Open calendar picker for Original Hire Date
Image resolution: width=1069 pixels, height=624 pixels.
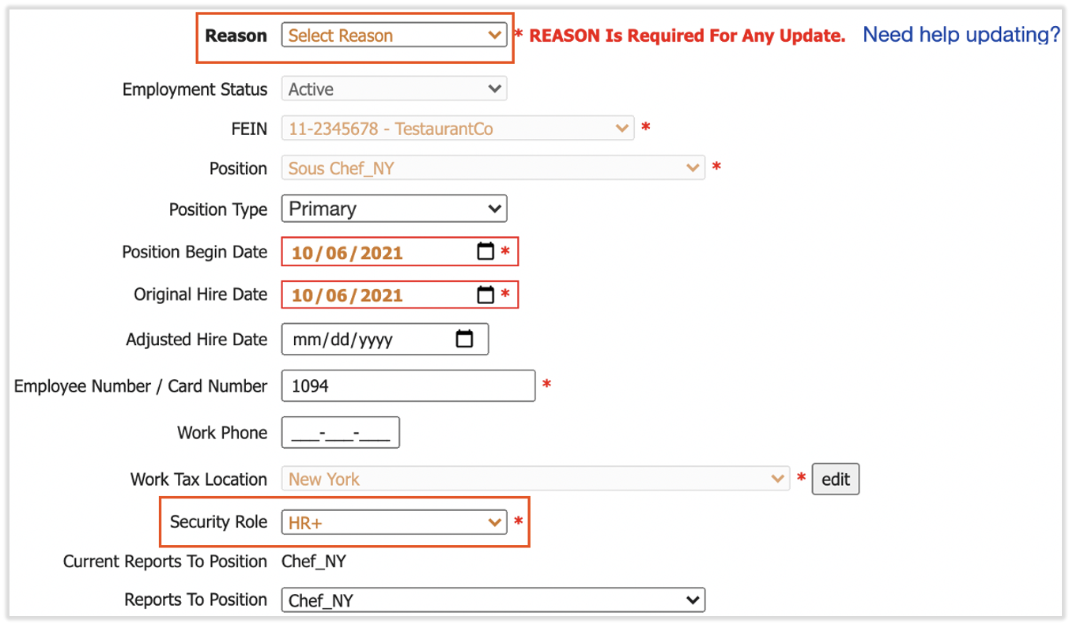(x=485, y=295)
